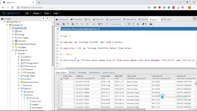
Task: Select the customer table
Action: (x=30, y=92)
